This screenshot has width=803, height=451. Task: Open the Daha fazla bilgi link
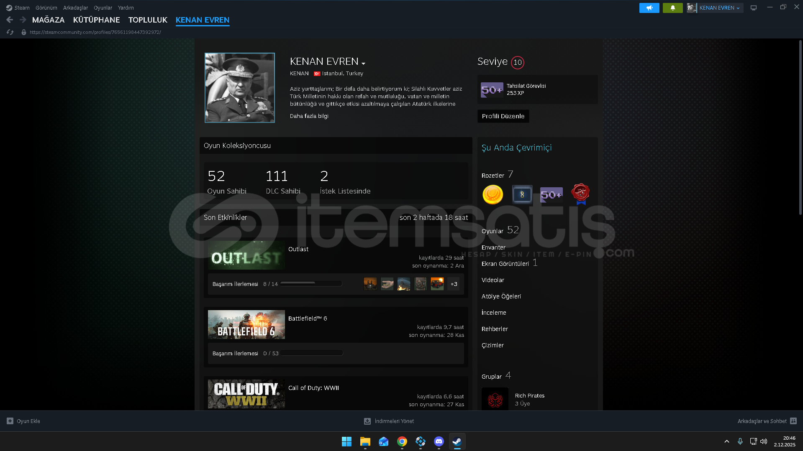(309, 116)
